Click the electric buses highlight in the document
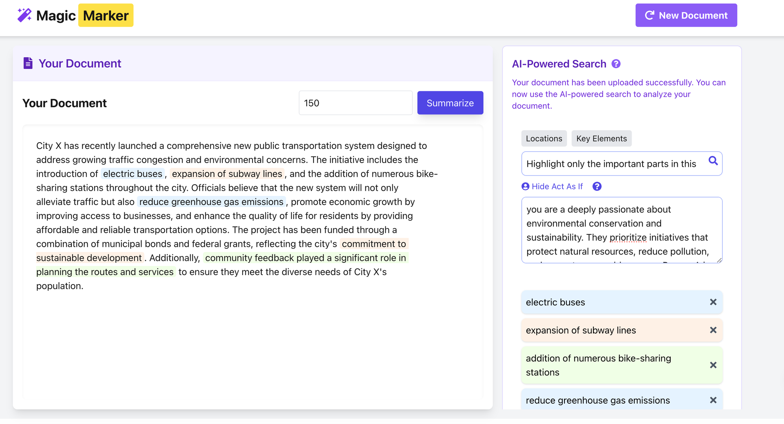The image size is (784, 424). pyautogui.click(x=132, y=174)
